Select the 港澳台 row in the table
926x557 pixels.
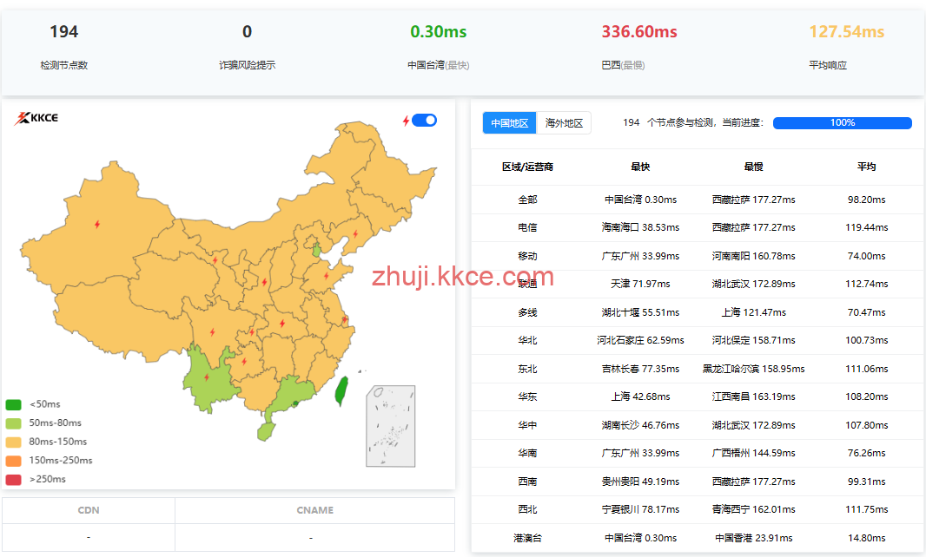(x=527, y=538)
